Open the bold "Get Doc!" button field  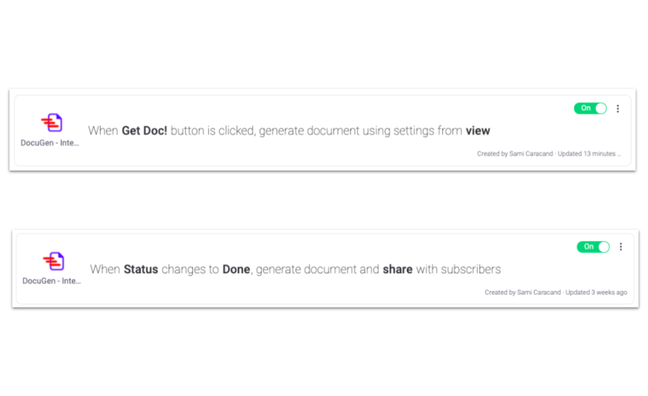coord(144,131)
